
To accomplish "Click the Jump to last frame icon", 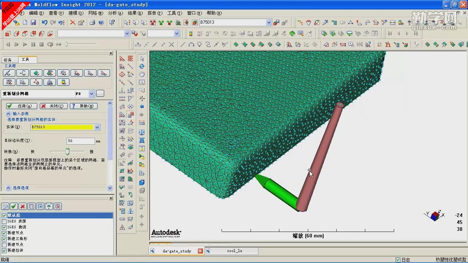I will pos(416,34).
